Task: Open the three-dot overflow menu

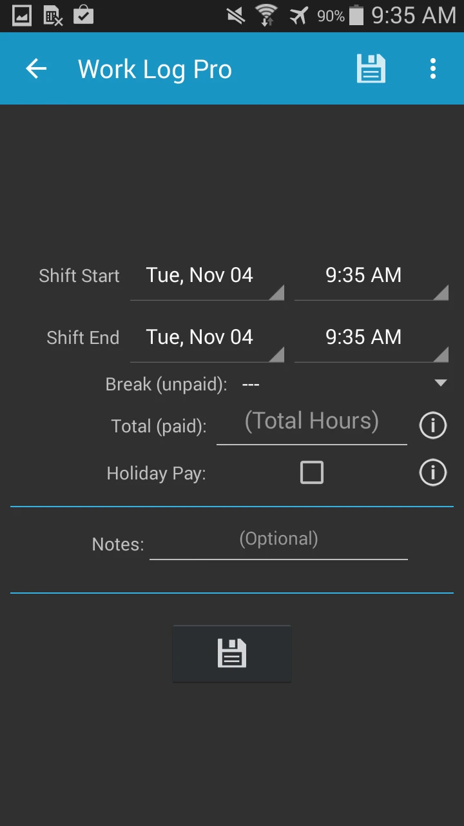Action: [x=433, y=69]
